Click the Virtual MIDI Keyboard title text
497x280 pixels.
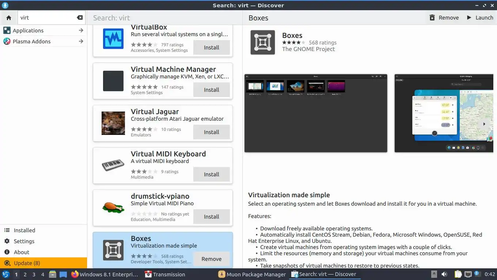pyautogui.click(x=168, y=154)
